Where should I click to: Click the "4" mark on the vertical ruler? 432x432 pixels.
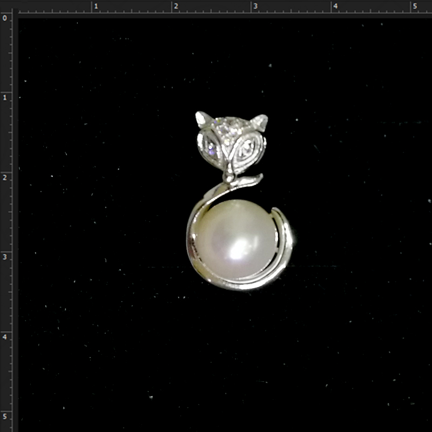click(5, 336)
